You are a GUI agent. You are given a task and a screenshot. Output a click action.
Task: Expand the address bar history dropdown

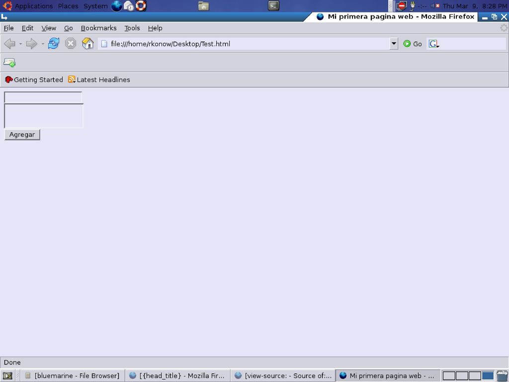(x=394, y=44)
